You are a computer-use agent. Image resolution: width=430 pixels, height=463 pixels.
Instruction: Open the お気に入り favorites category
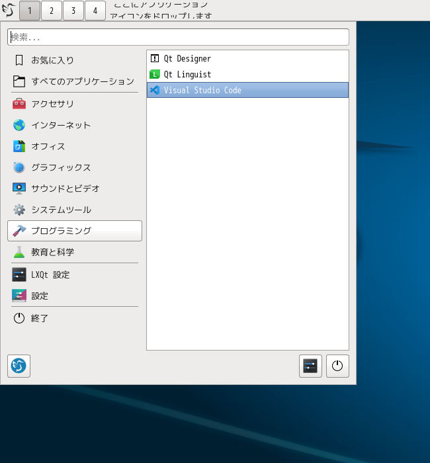(74, 60)
